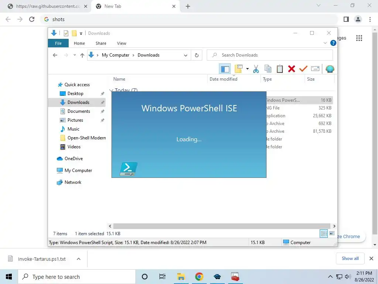
Task: Select Videos in navigation pane
Action: [74, 147]
